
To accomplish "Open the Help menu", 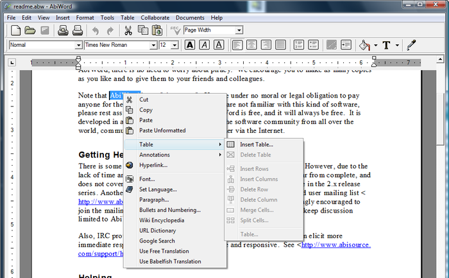I will tap(217, 18).
